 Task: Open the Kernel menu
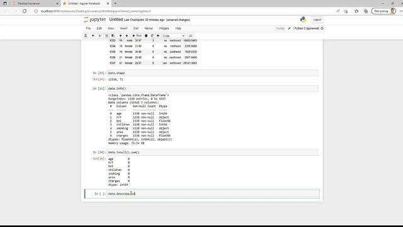click(149, 28)
